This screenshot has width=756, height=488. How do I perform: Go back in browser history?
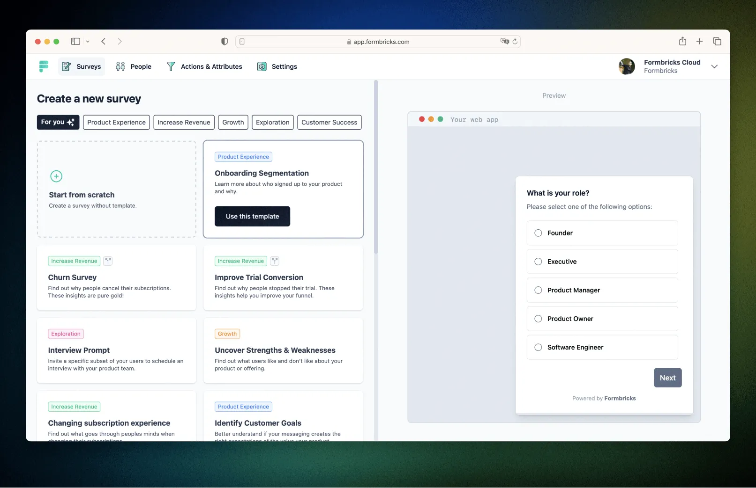pyautogui.click(x=104, y=41)
